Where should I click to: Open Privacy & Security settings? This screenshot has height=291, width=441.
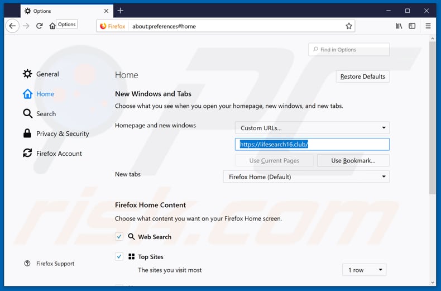tap(56, 133)
